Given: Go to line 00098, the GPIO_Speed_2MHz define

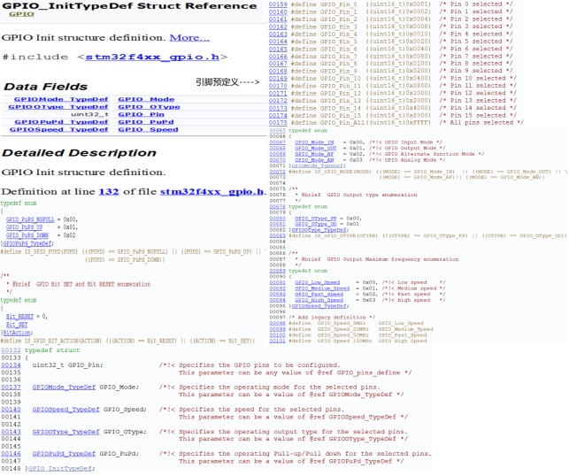Looking at the screenshot, I should (278, 323).
